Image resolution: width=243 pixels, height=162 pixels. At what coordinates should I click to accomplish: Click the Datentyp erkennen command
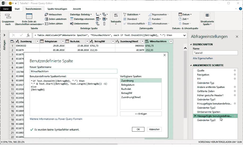point(82,19)
